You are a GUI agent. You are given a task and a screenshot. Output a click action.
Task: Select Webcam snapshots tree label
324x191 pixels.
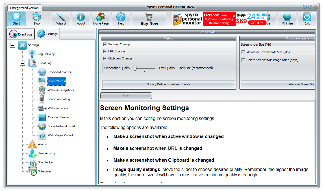click(61, 90)
